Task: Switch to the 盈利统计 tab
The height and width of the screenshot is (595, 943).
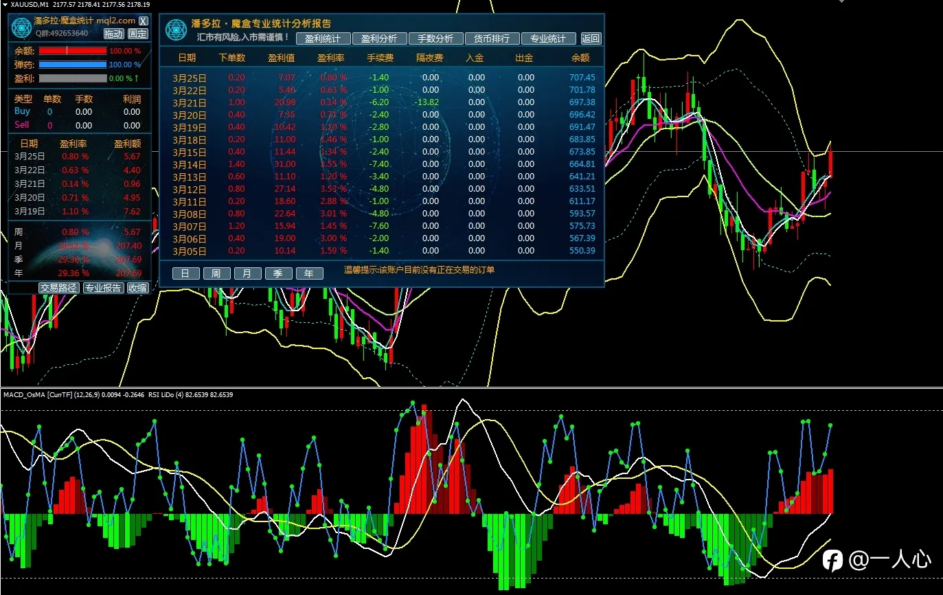Action: 323,38
